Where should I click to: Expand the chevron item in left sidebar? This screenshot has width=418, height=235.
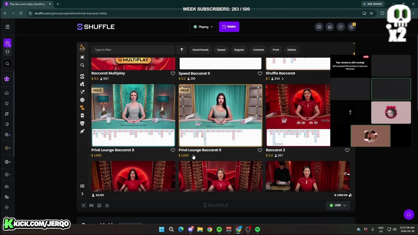(7, 175)
